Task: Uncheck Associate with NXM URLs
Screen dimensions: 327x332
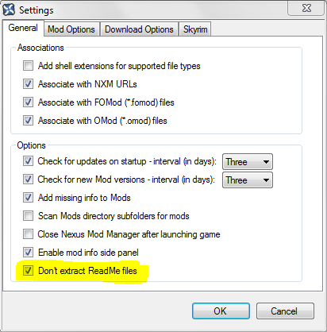Action: [28, 84]
